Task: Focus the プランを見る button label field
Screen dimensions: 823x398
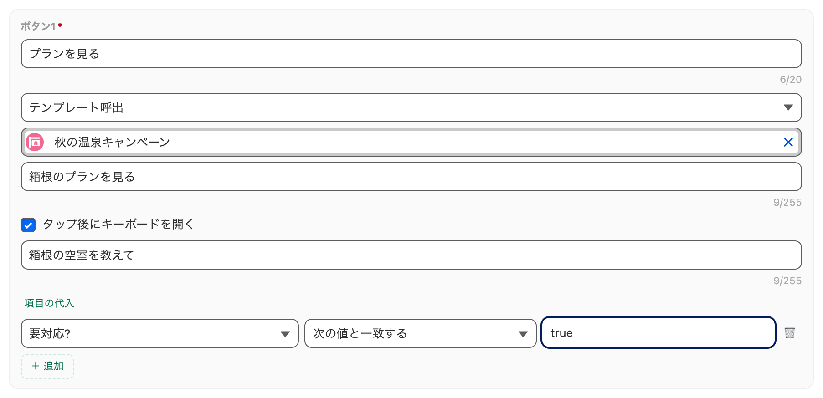Action: tap(411, 54)
